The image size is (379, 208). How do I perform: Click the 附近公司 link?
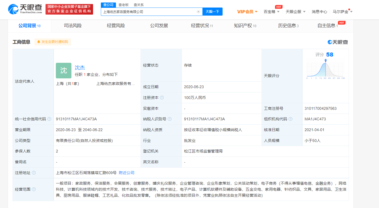click(127, 173)
